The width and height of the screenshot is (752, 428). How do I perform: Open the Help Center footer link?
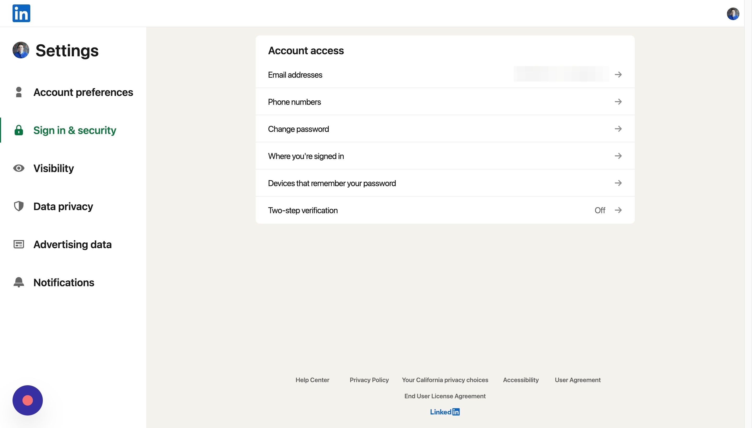coord(312,380)
